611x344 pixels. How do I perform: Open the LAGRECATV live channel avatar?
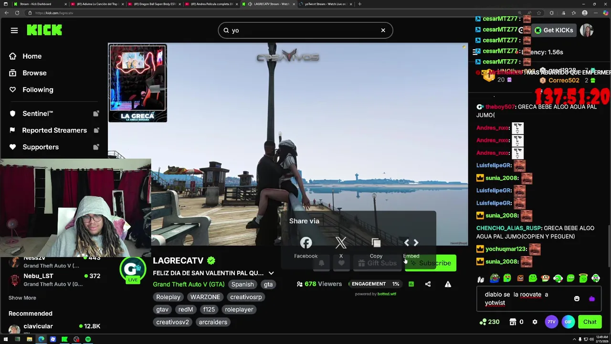click(133, 269)
